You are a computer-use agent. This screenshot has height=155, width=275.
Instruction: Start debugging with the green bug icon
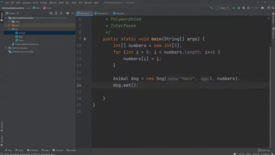pyautogui.click(x=239, y=8)
